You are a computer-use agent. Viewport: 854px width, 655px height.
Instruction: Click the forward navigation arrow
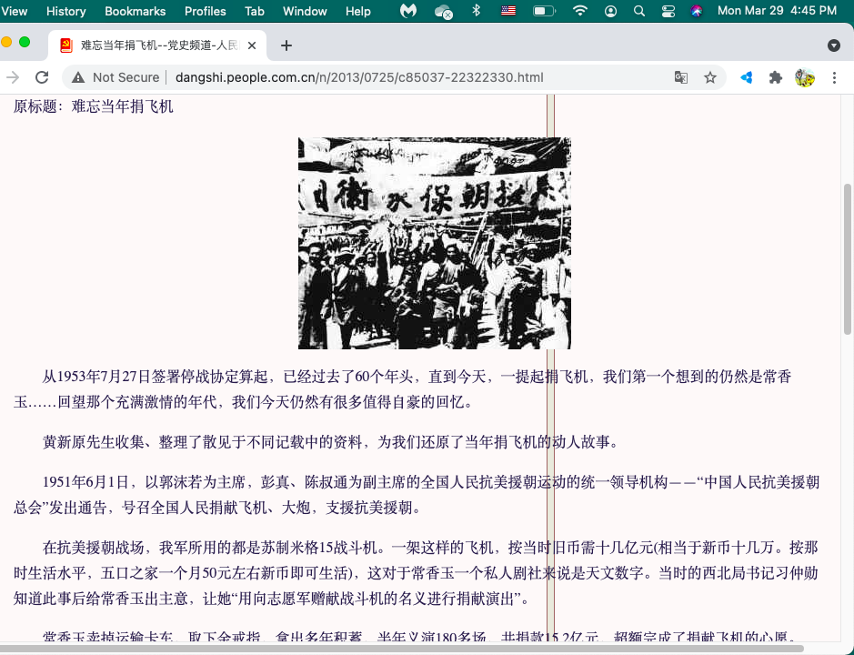pyautogui.click(x=13, y=77)
